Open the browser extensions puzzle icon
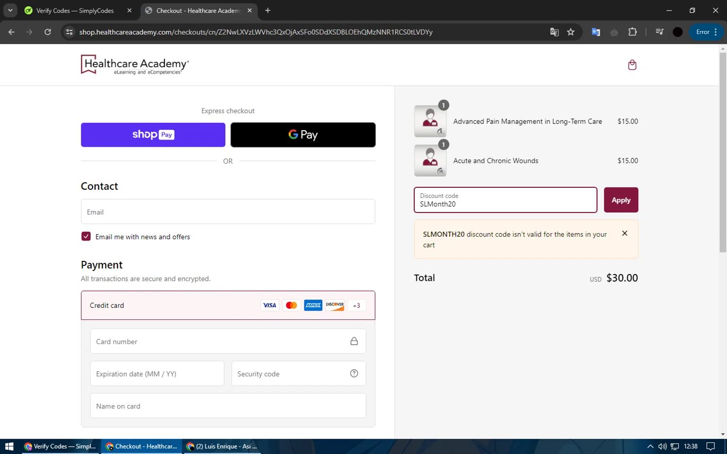This screenshot has width=727, height=454. coord(632,32)
